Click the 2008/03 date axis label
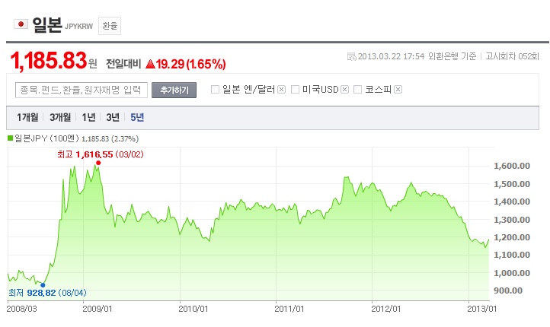550x327 pixels. pyautogui.click(x=22, y=310)
